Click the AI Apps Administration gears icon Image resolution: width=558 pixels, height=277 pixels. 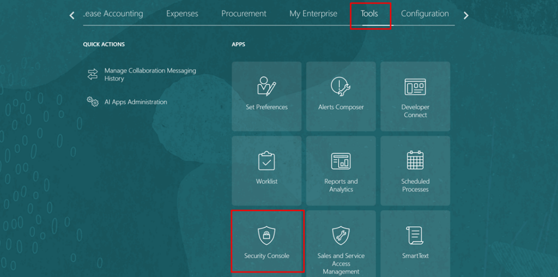(x=93, y=102)
